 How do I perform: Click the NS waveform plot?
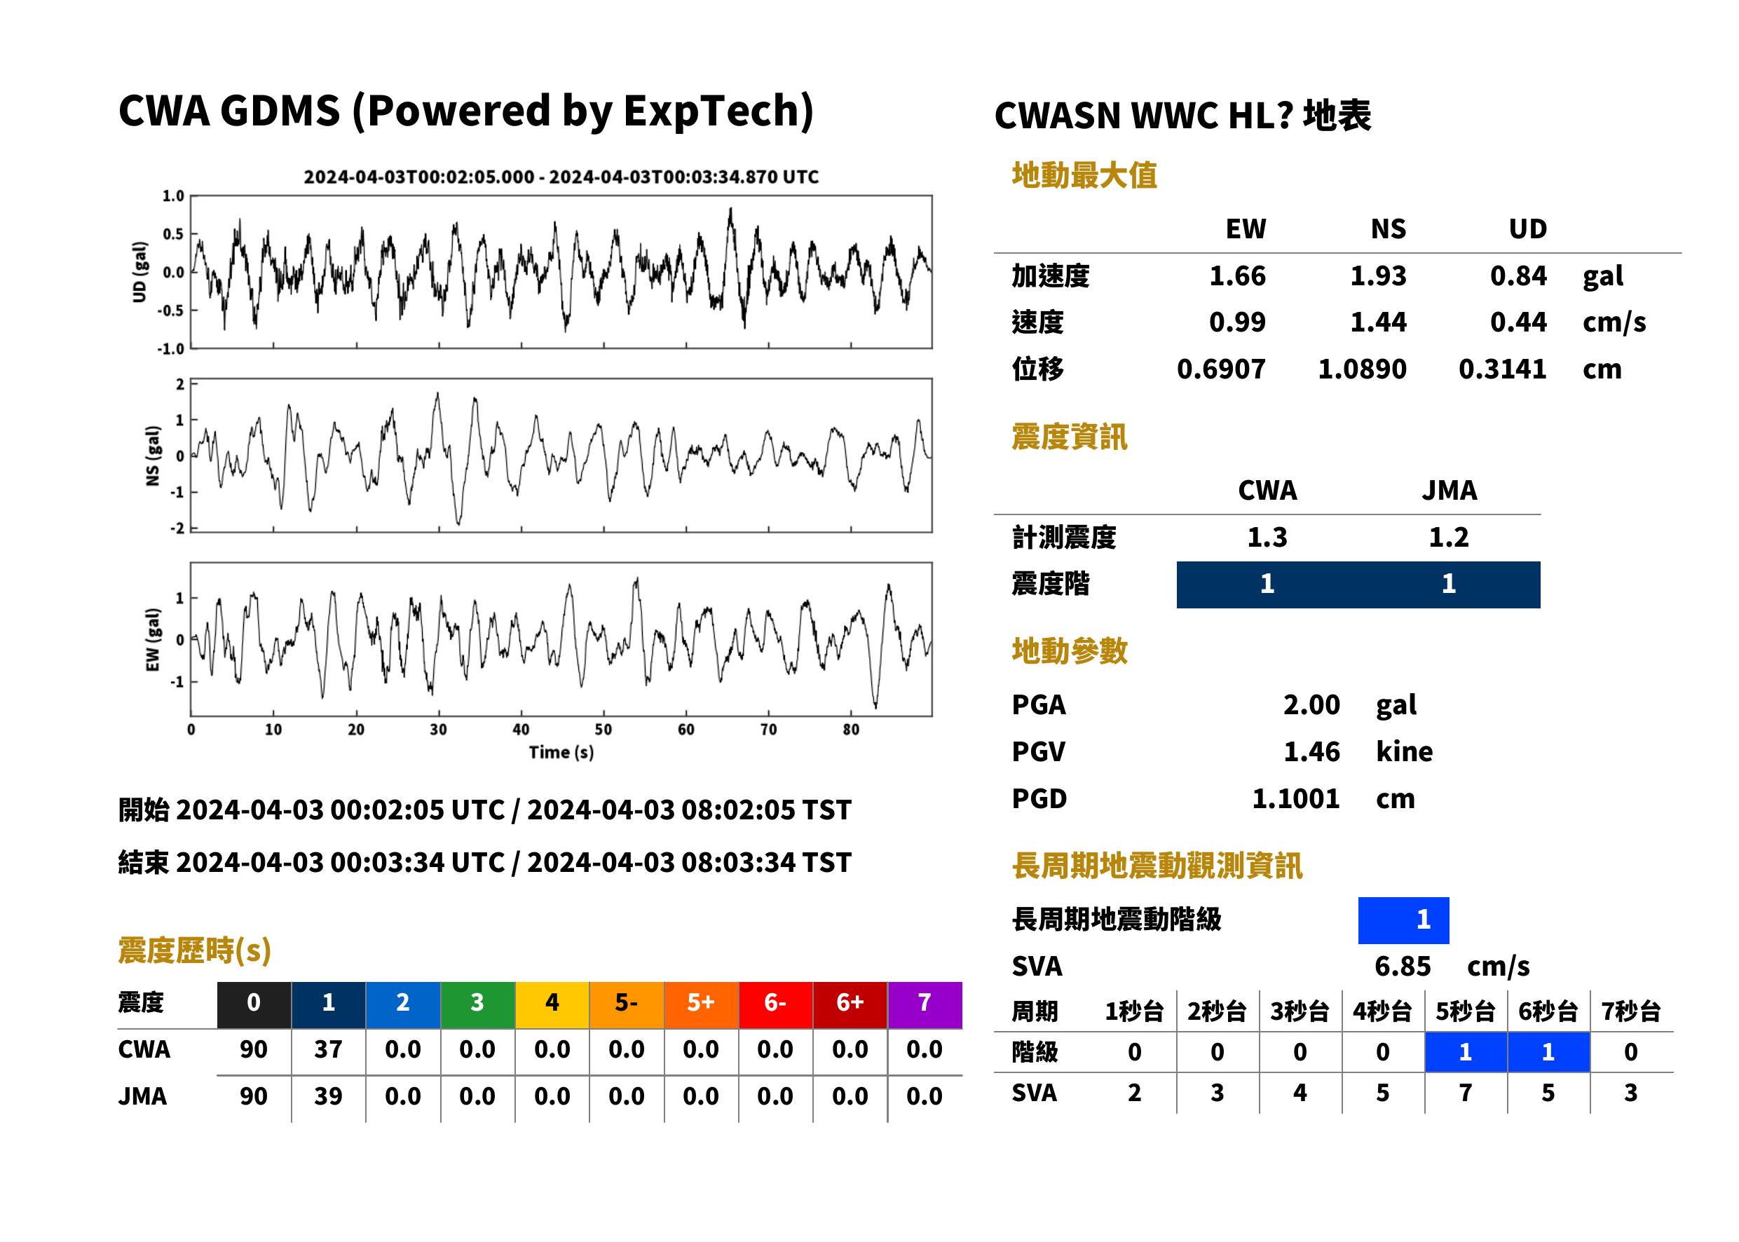tap(561, 455)
